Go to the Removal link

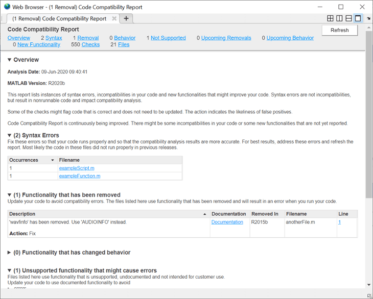point(88,38)
